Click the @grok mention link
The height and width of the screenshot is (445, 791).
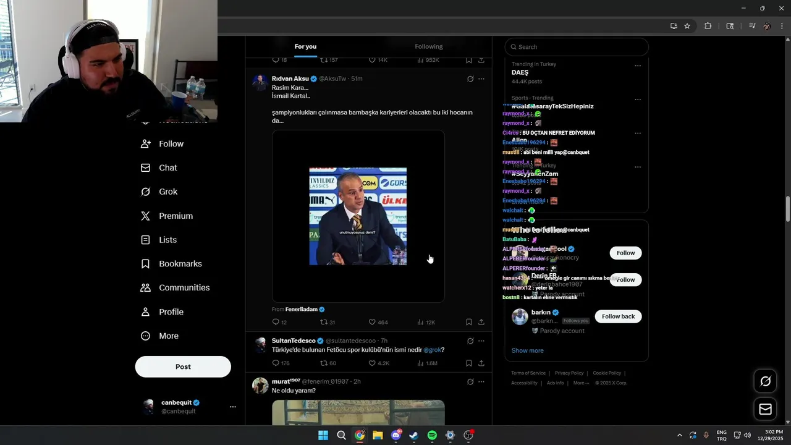point(432,350)
